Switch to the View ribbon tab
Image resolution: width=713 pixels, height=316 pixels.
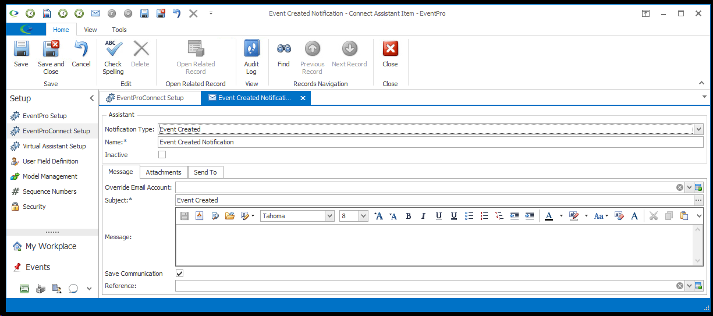pyautogui.click(x=90, y=30)
